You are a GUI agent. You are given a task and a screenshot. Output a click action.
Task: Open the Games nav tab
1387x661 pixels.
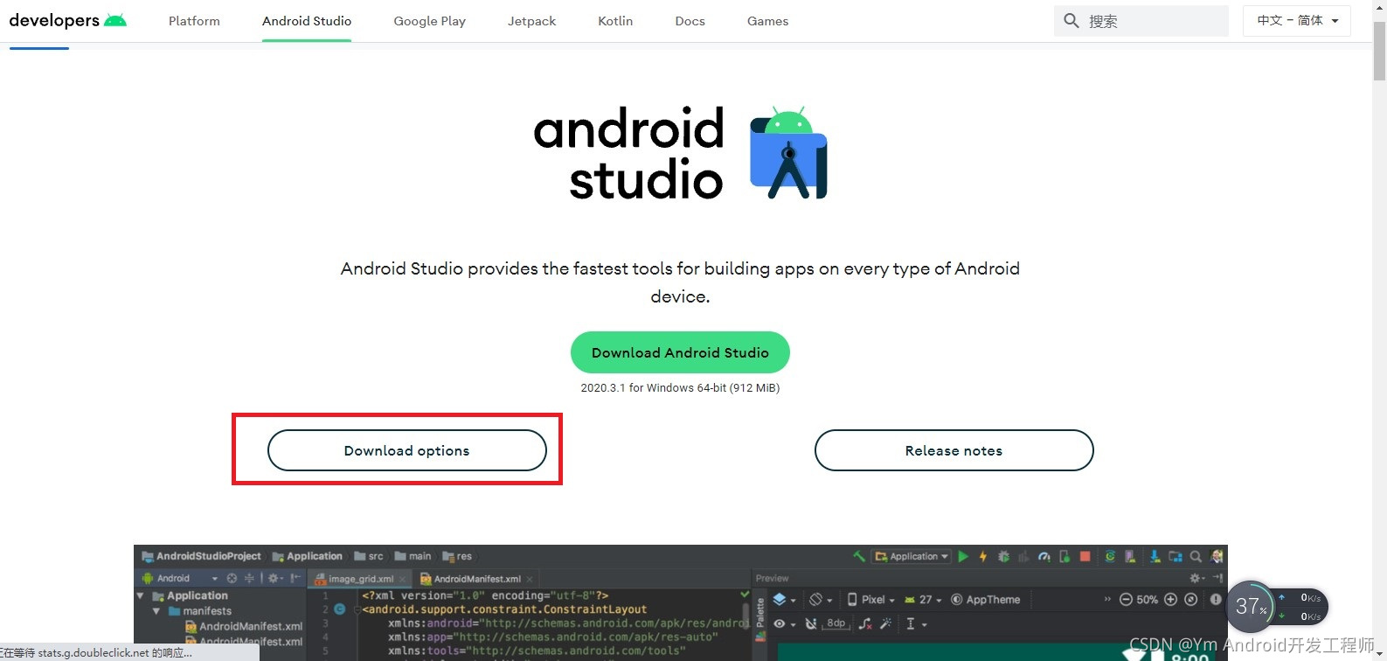(767, 21)
